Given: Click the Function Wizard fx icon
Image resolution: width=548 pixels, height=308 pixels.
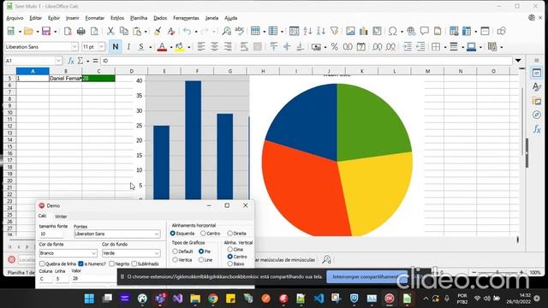Looking at the screenshot, I should pos(71,61).
